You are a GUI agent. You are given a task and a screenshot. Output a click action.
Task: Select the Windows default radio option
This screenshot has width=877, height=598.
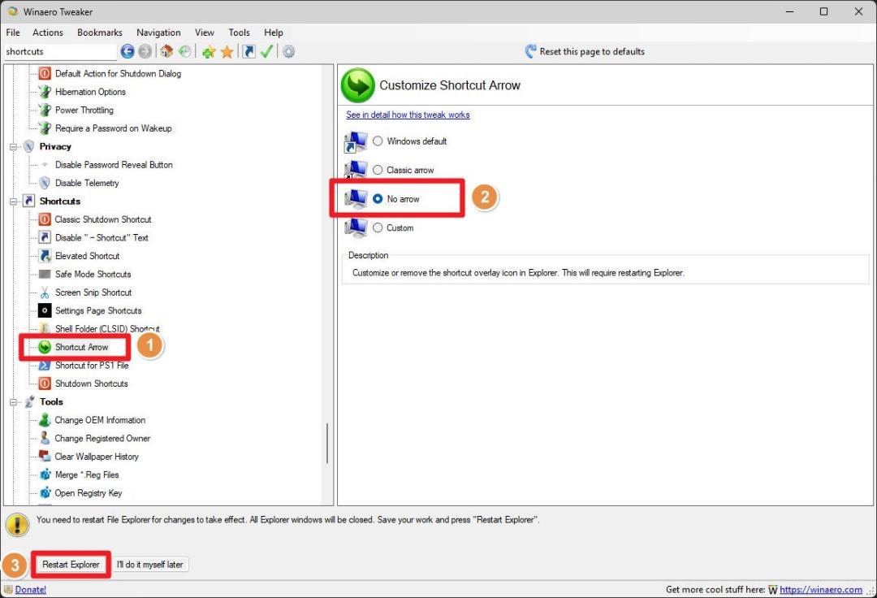[378, 141]
